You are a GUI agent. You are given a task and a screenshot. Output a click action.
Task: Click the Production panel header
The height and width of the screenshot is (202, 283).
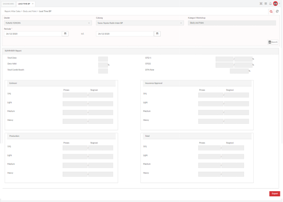pyautogui.click(x=61, y=136)
